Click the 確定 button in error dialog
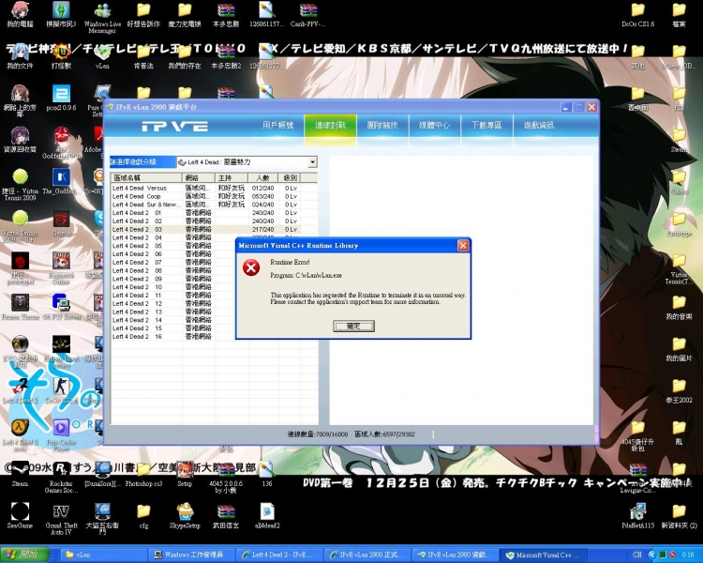This screenshot has height=563, width=703. click(353, 326)
